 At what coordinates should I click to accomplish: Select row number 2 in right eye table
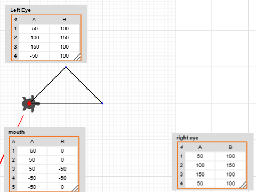point(181,165)
